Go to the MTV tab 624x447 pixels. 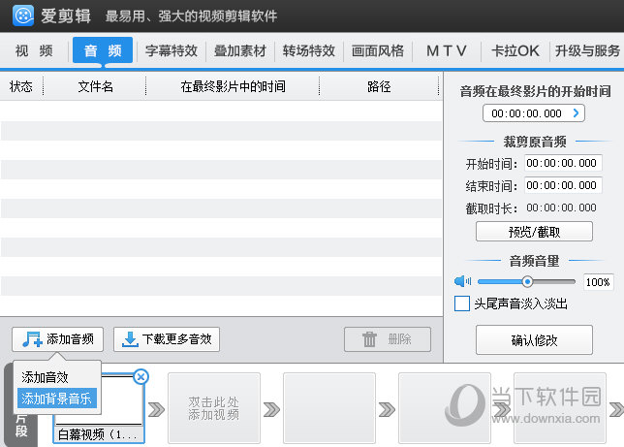pyautogui.click(x=447, y=50)
